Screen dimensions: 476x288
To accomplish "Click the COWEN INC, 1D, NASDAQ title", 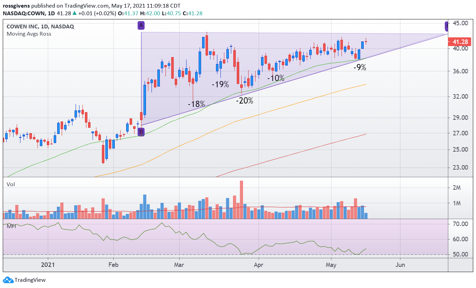I will coord(40,26).
